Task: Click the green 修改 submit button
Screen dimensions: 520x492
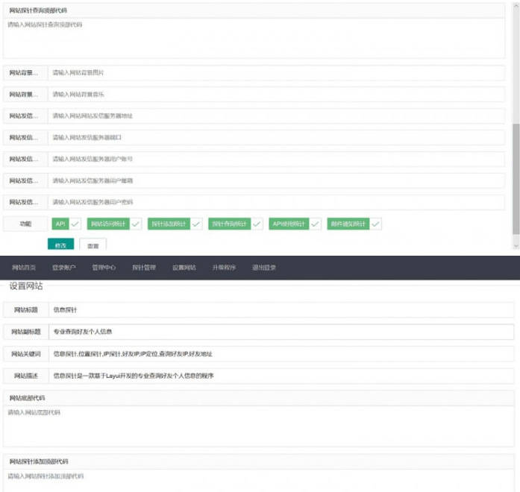Action: [x=60, y=245]
